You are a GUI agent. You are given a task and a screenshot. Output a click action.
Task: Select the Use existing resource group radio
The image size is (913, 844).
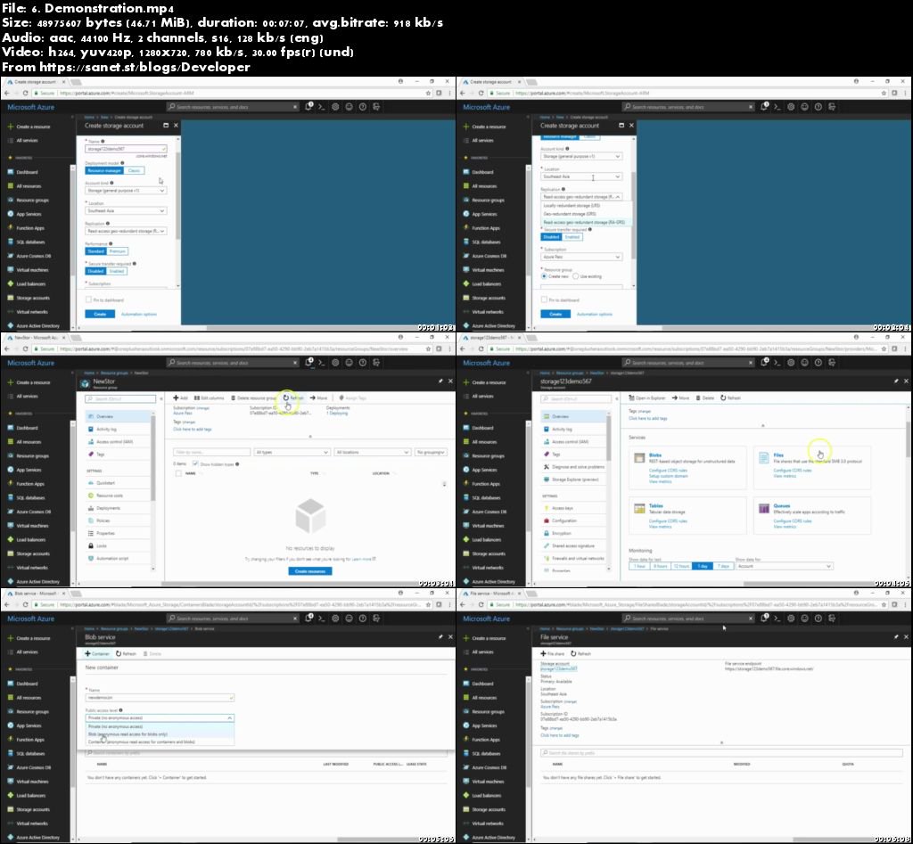[576, 276]
